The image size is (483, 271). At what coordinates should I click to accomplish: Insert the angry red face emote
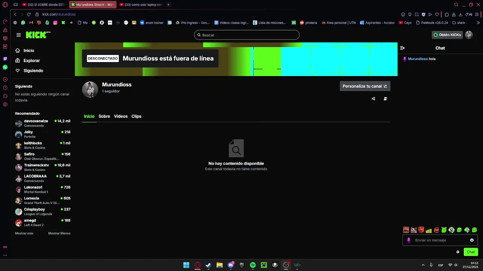coord(437,230)
